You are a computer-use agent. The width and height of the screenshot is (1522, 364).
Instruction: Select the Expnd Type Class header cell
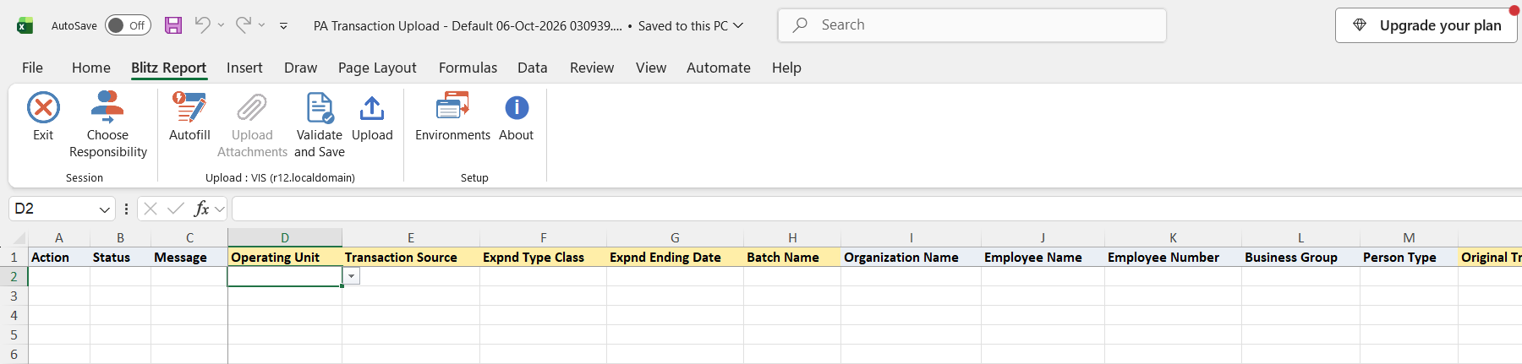543,257
